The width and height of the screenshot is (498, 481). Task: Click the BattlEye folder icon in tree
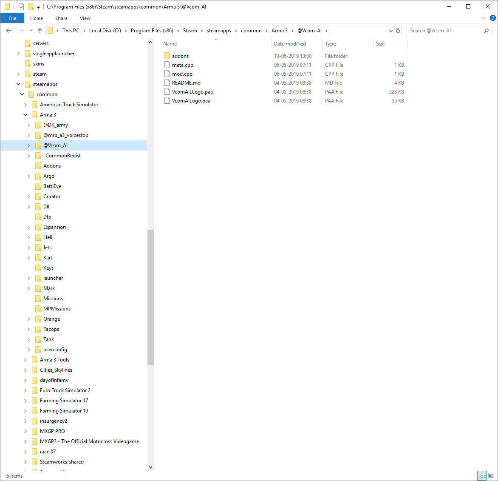(x=38, y=186)
